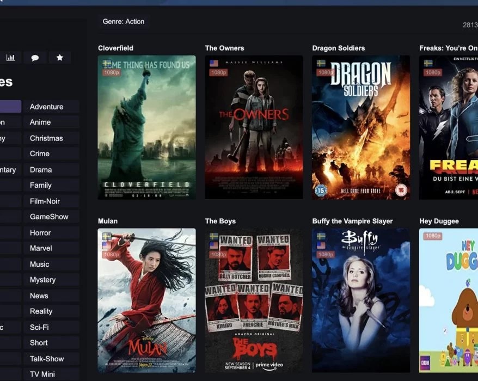Click the 1080p badge on The Owners
Viewport: 478px width, 381px height.
pos(218,72)
